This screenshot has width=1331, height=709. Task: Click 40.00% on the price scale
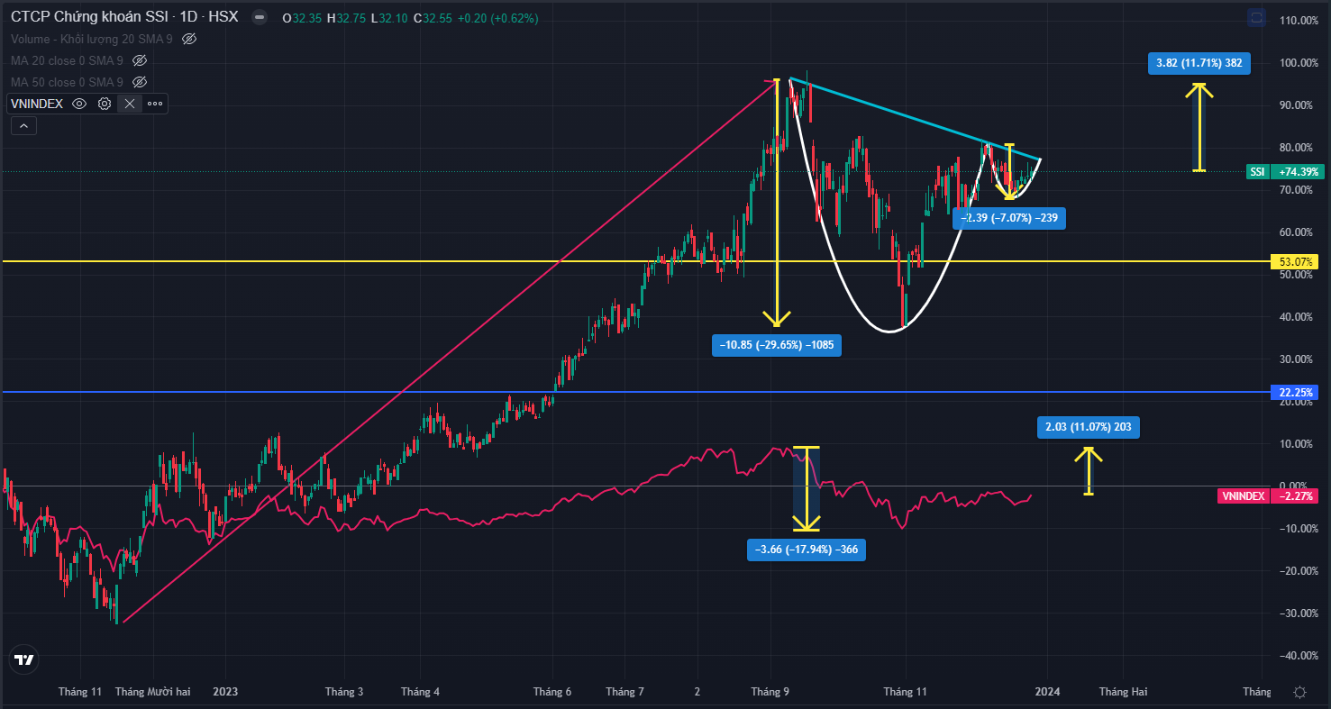[x=1298, y=317]
